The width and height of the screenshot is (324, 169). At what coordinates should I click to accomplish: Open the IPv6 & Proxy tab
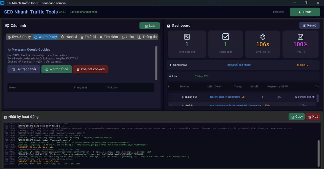click(19, 37)
